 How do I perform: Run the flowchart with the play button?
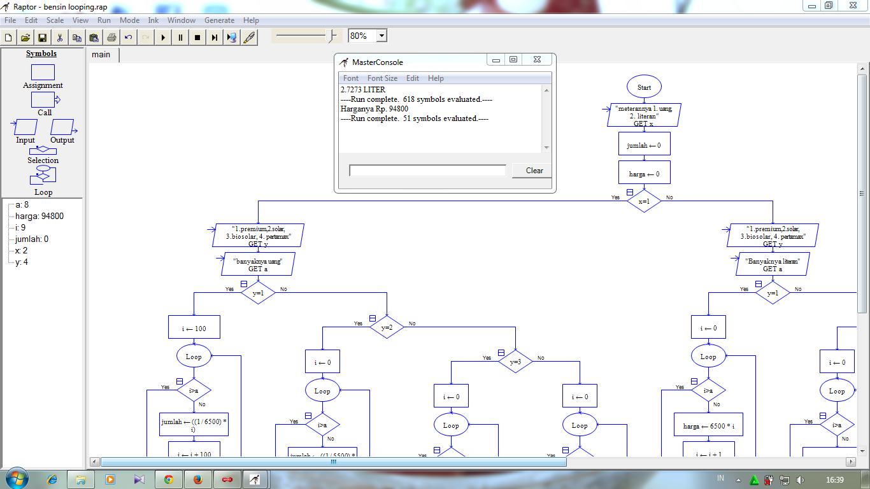tap(163, 38)
